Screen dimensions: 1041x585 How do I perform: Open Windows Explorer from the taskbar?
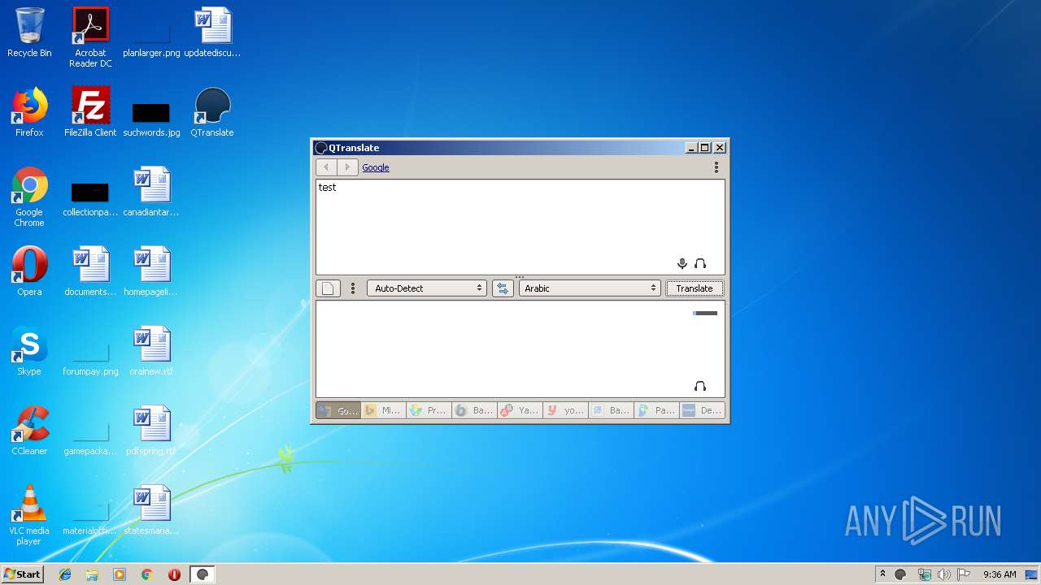(x=92, y=574)
